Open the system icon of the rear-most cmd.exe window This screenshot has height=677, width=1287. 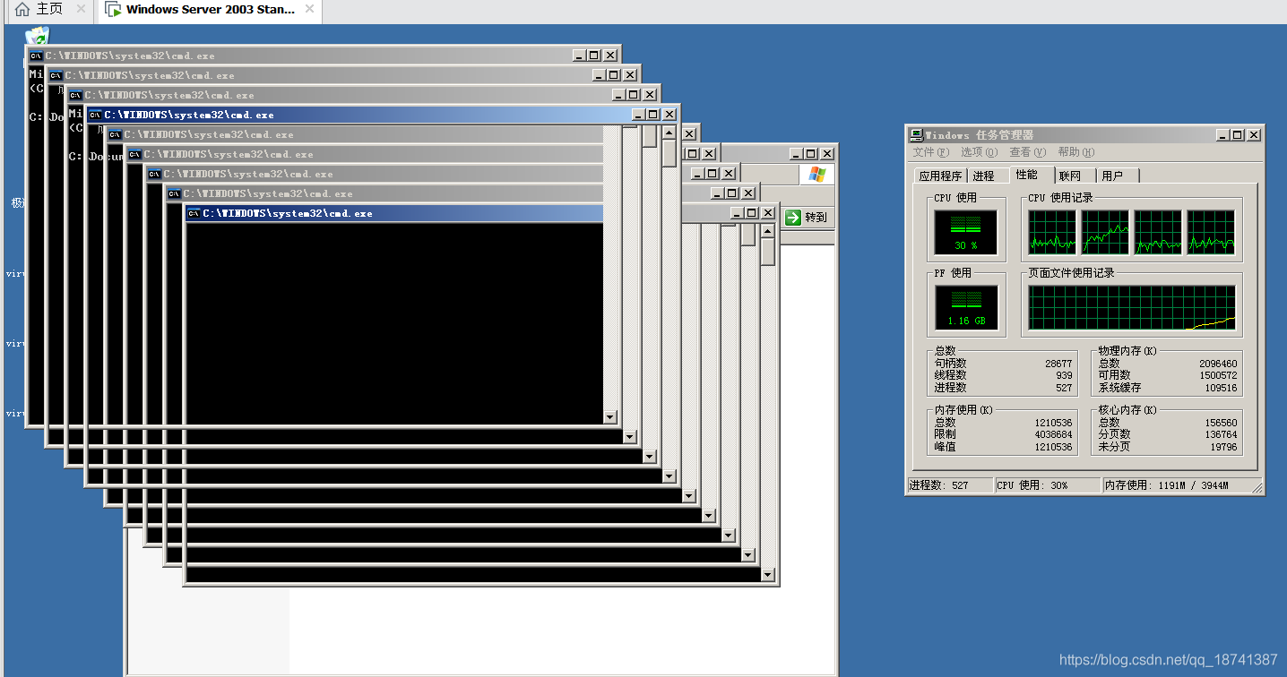tap(36, 56)
